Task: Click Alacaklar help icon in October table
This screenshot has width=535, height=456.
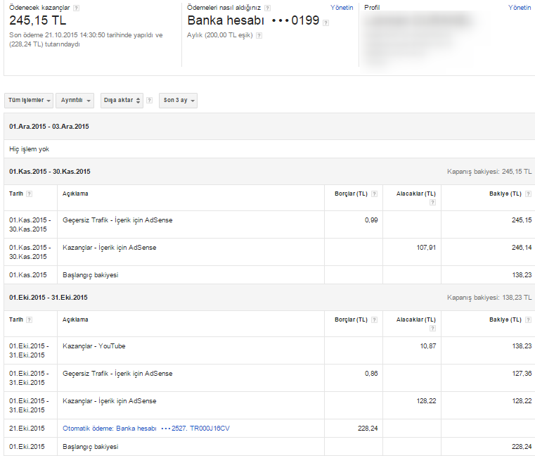Action: click(432, 328)
